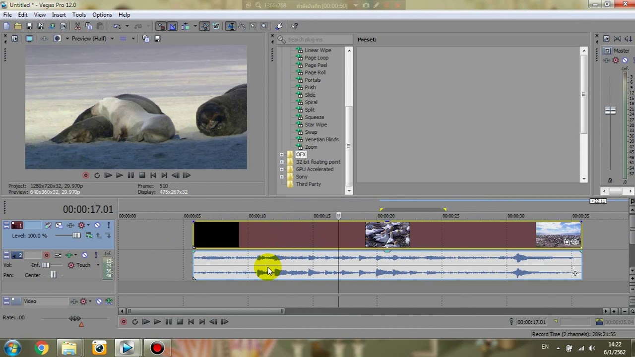This screenshot has height=357, width=635.
Task: Click Save Snapshot to File icon
Action: [157, 39]
